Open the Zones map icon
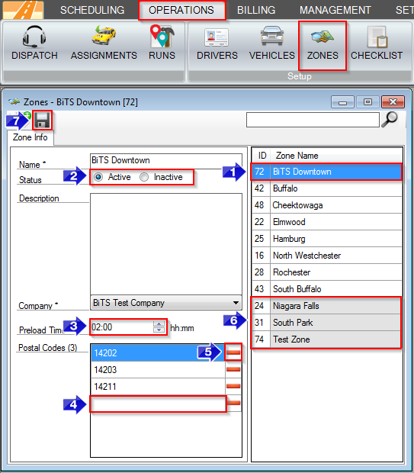Image resolution: width=414 pixels, height=473 pixels. pos(323,37)
